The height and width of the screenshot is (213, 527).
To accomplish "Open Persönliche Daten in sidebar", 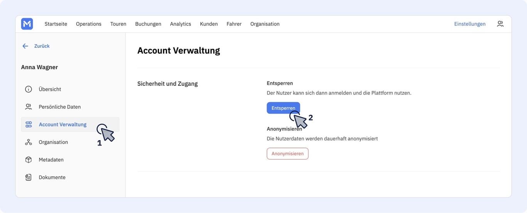I will coord(70,107).
